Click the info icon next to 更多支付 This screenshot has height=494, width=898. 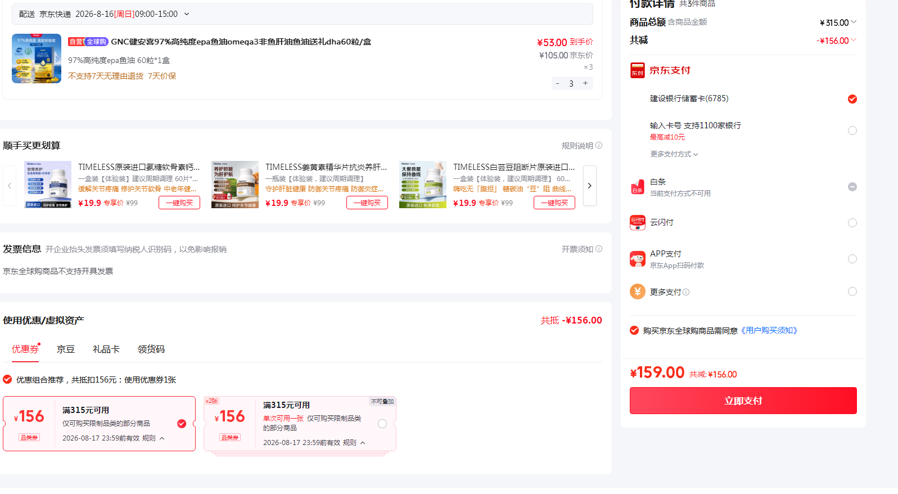point(686,292)
